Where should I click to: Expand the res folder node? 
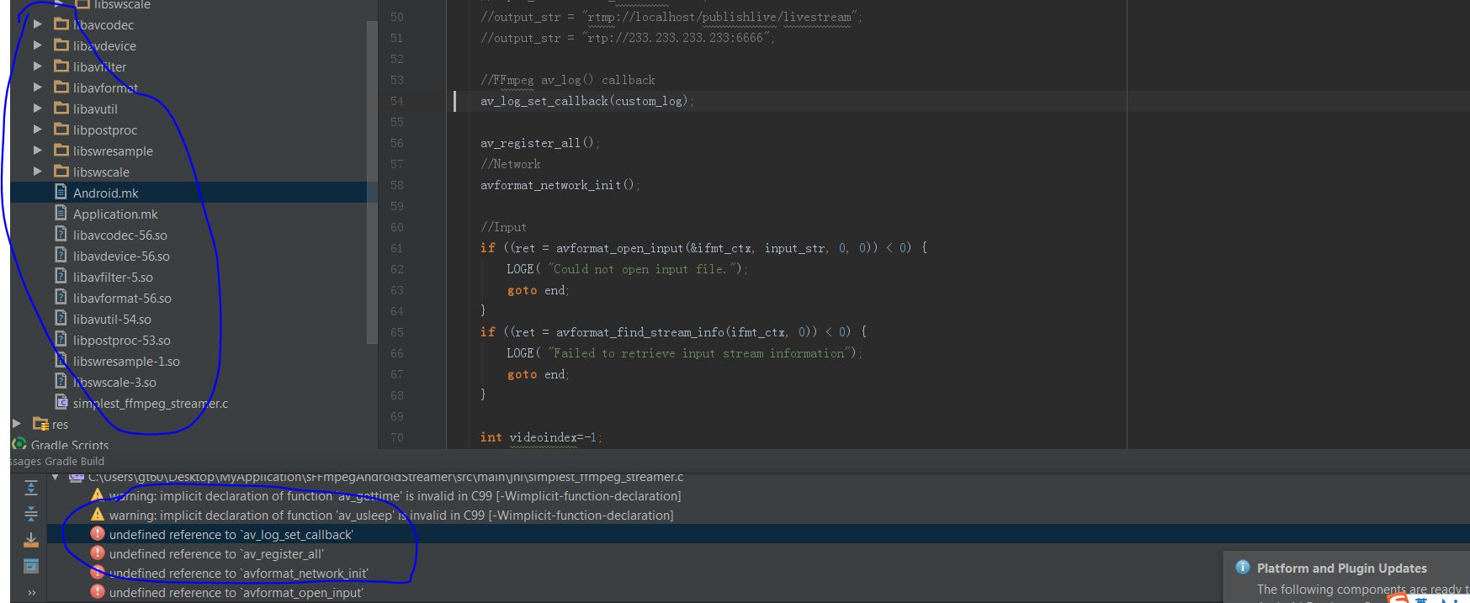(16, 424)
